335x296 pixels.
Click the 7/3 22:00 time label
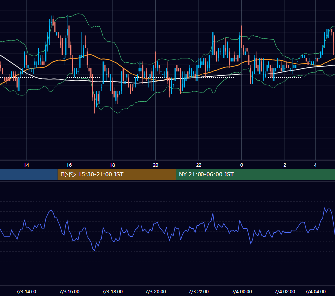click(x=199, y=291)
